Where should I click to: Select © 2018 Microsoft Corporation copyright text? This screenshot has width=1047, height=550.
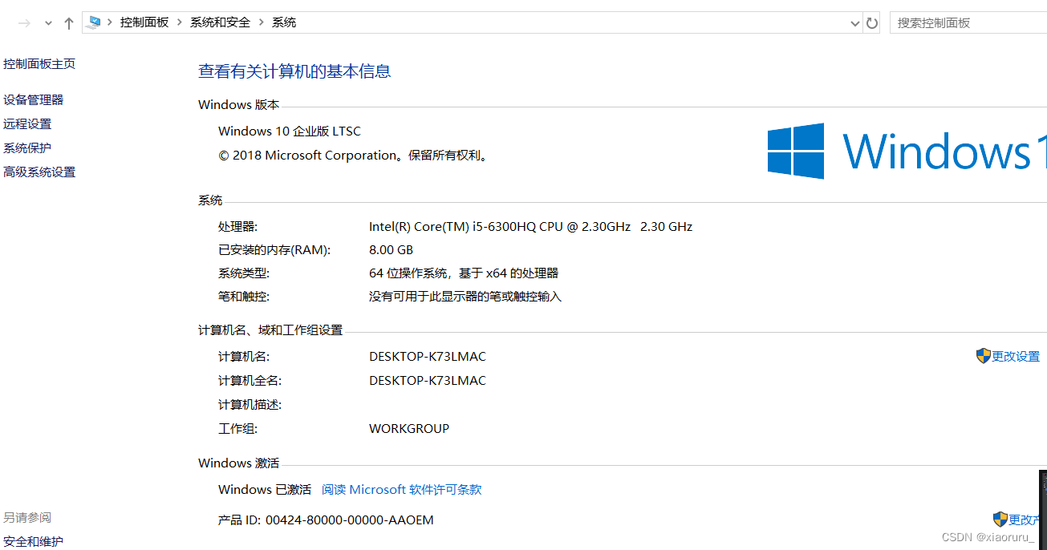tap(354, 156)
